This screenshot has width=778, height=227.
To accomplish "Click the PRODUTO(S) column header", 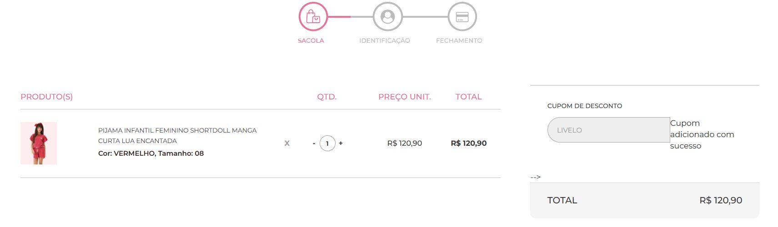I will coord(46,97).
